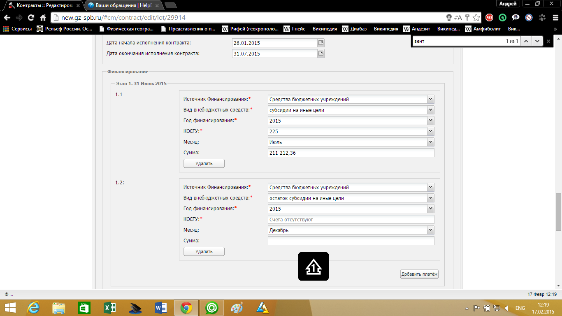Switch ENG keyboard language in tray

[x=520, y=308]
